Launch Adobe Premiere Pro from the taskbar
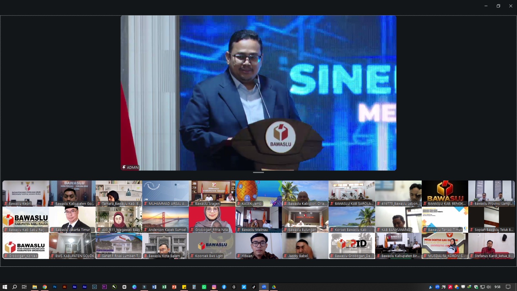Image resolution: width=517 pixels, height=291 pixels. pyautogui.click(x=104, y=287)
